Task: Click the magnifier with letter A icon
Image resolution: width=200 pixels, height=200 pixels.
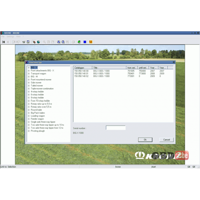Action: (59, 42)
